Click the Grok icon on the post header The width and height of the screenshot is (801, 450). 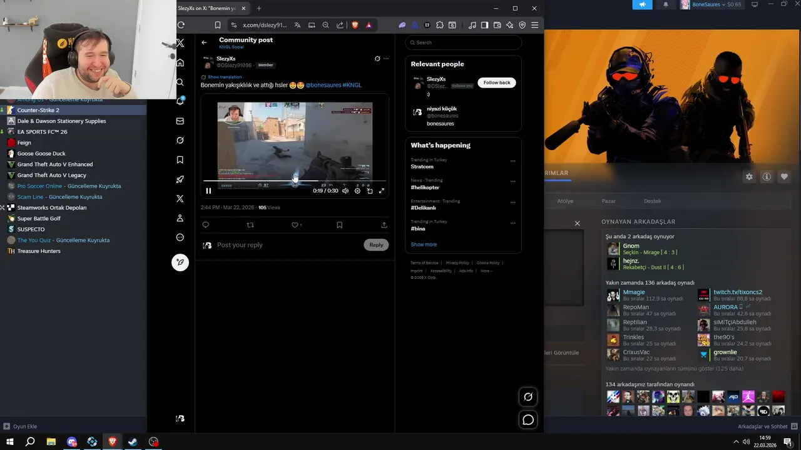pos(377,59)
